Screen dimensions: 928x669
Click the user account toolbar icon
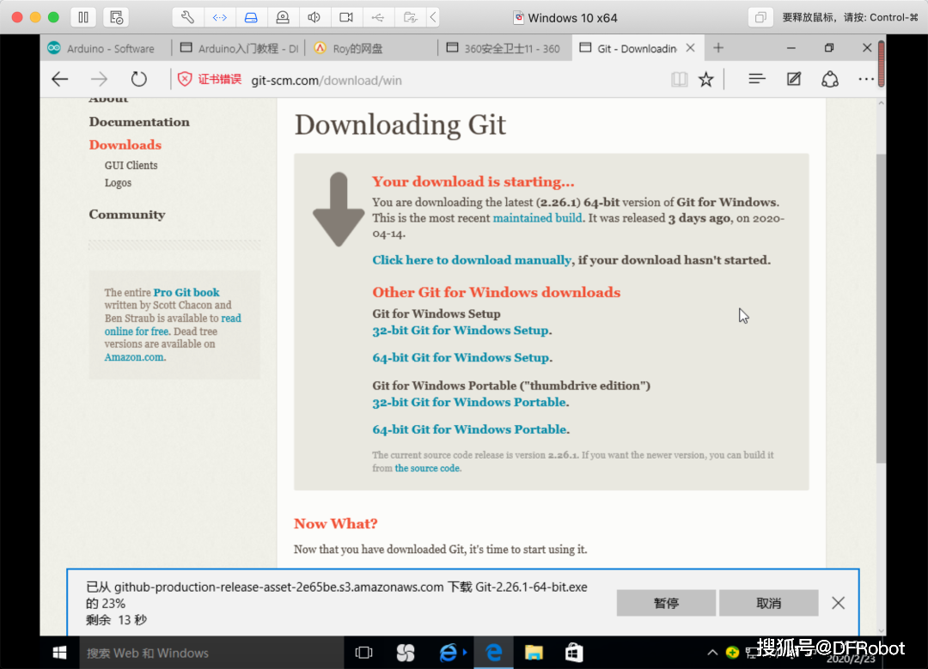pos(283,17)
